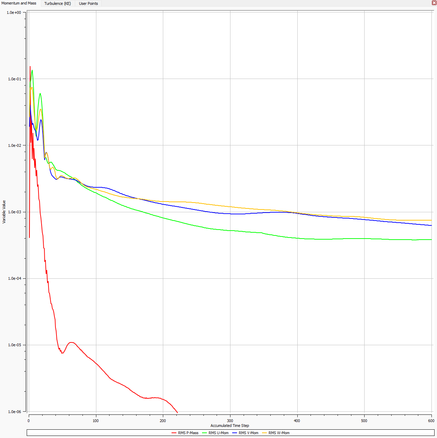
Task: Close the monitor panel with red X
Action: [x=434, y=3]
